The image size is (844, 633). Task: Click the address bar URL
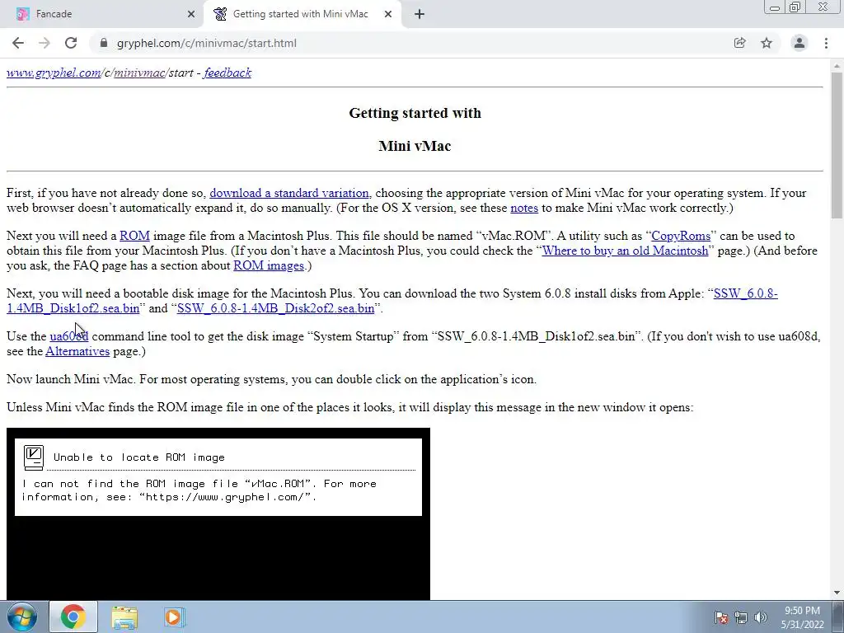(x=207, y=43)
